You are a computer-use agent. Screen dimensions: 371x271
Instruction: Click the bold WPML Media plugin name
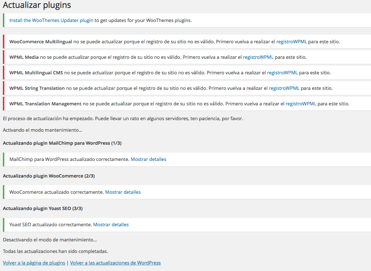[24, 57]
